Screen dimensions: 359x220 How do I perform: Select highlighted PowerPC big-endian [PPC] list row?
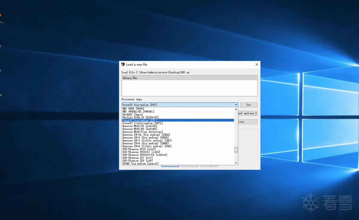178,120
